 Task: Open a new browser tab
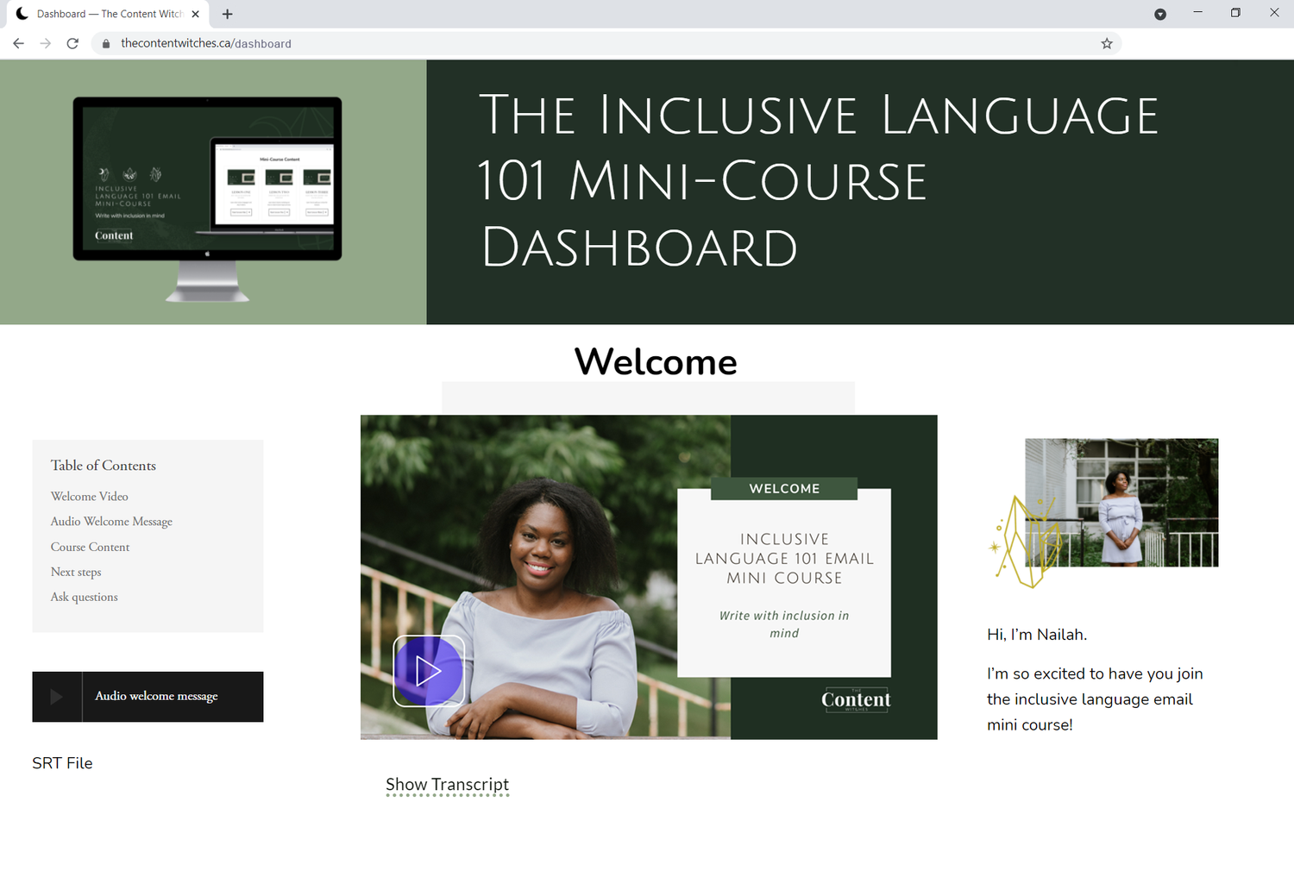coord(227,14)
